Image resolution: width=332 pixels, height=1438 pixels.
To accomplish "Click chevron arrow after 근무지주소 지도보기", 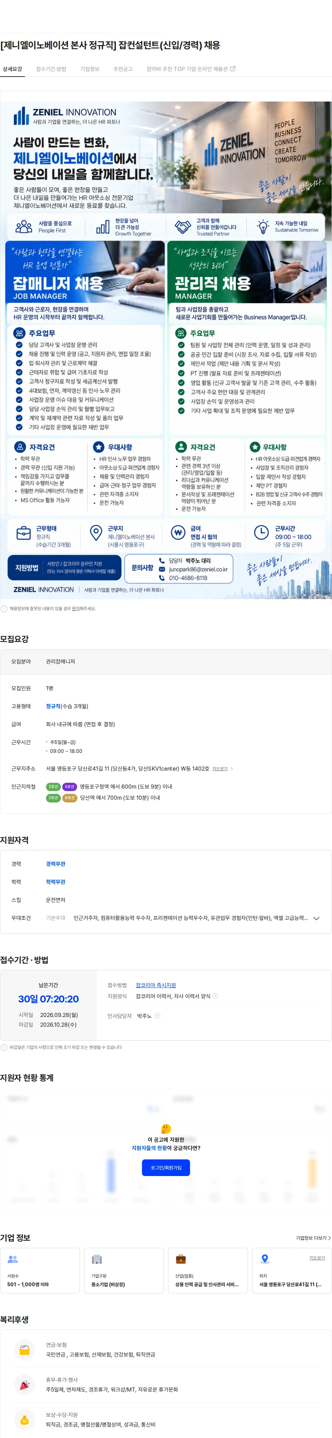I will click(x=232, y=769).
